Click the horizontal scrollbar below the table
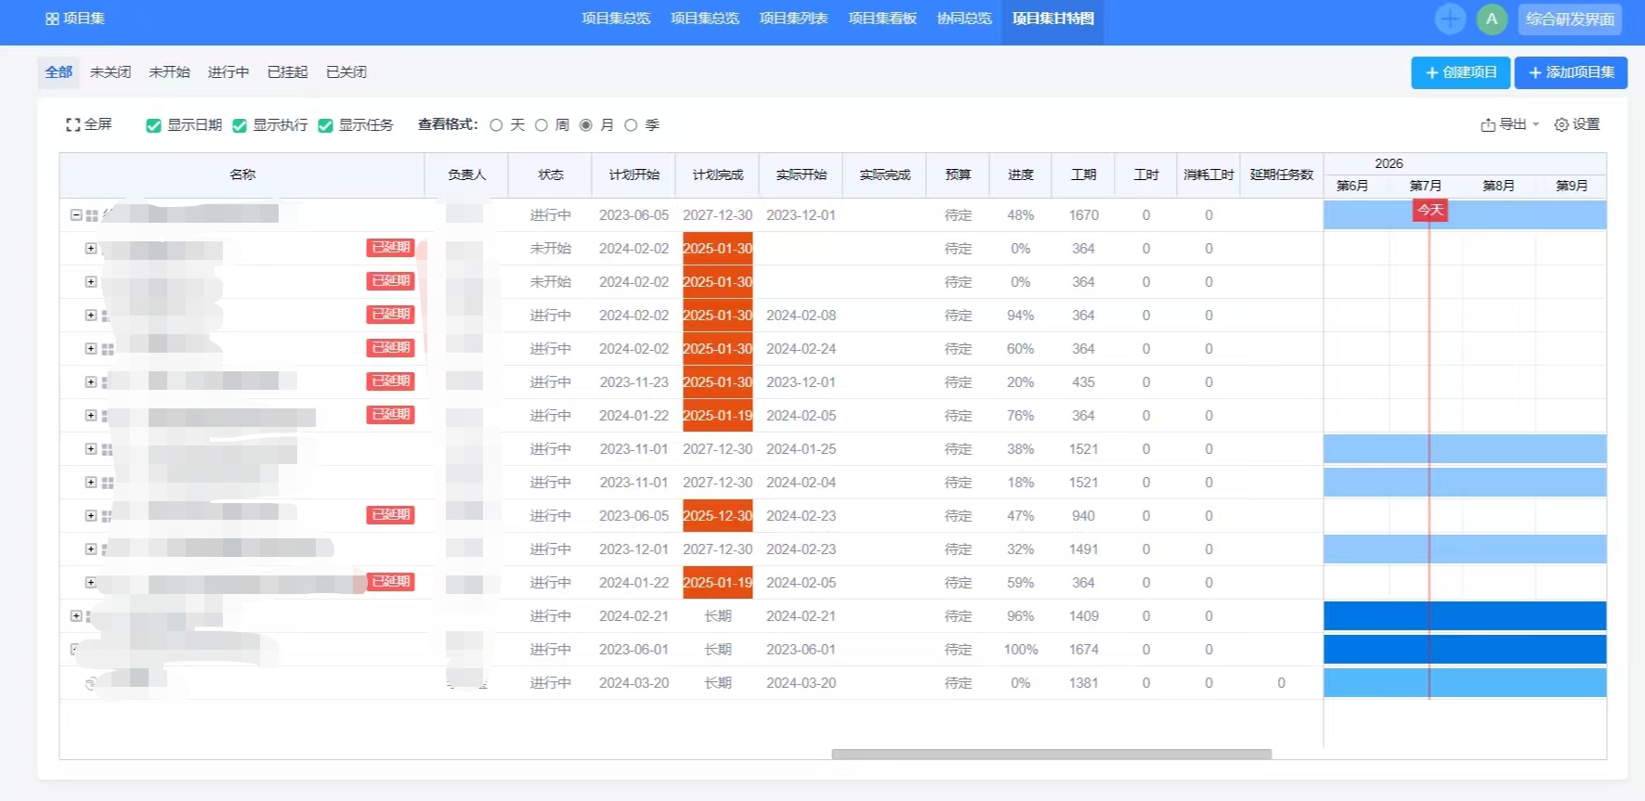1645x801 pixels. point(1051,754)
